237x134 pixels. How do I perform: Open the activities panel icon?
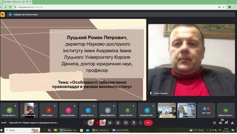(x=232, y=123)
